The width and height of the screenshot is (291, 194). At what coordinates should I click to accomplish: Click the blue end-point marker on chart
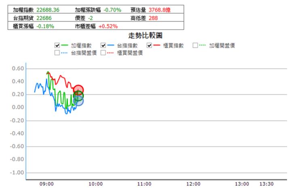coord(78,101)
